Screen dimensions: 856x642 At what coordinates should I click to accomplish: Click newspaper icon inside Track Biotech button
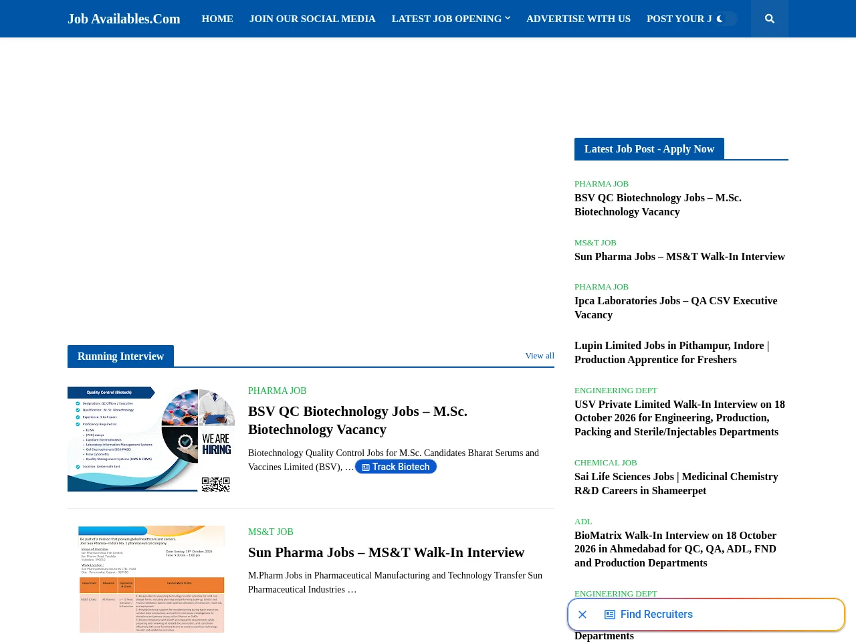(366, 467)
